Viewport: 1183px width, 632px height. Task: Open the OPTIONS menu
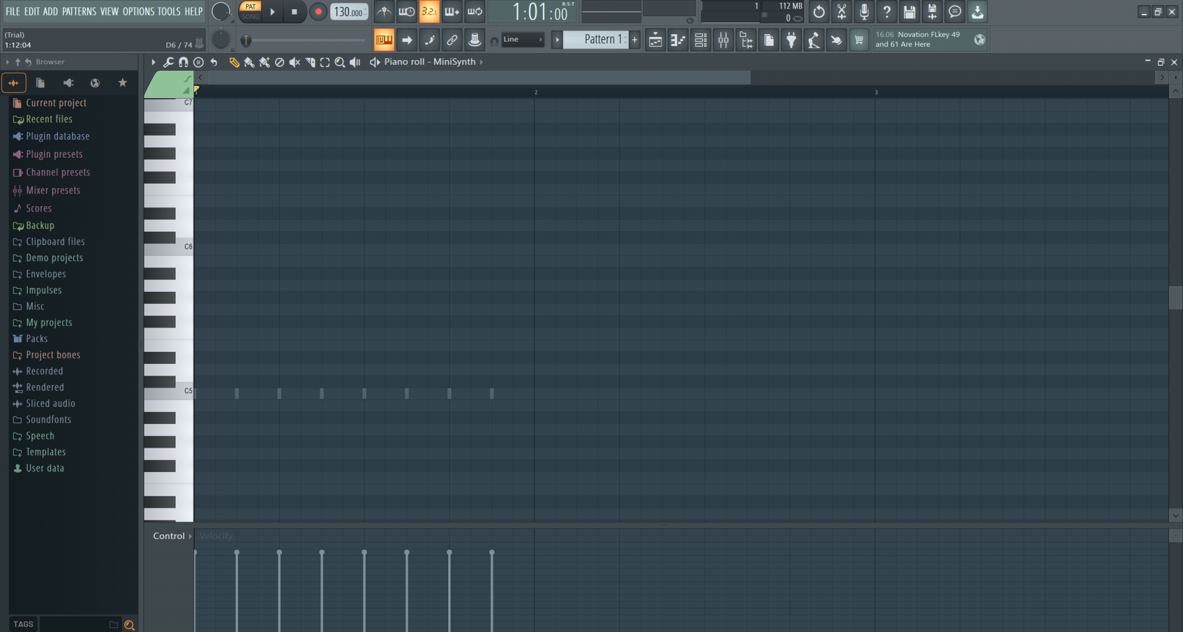139,12
